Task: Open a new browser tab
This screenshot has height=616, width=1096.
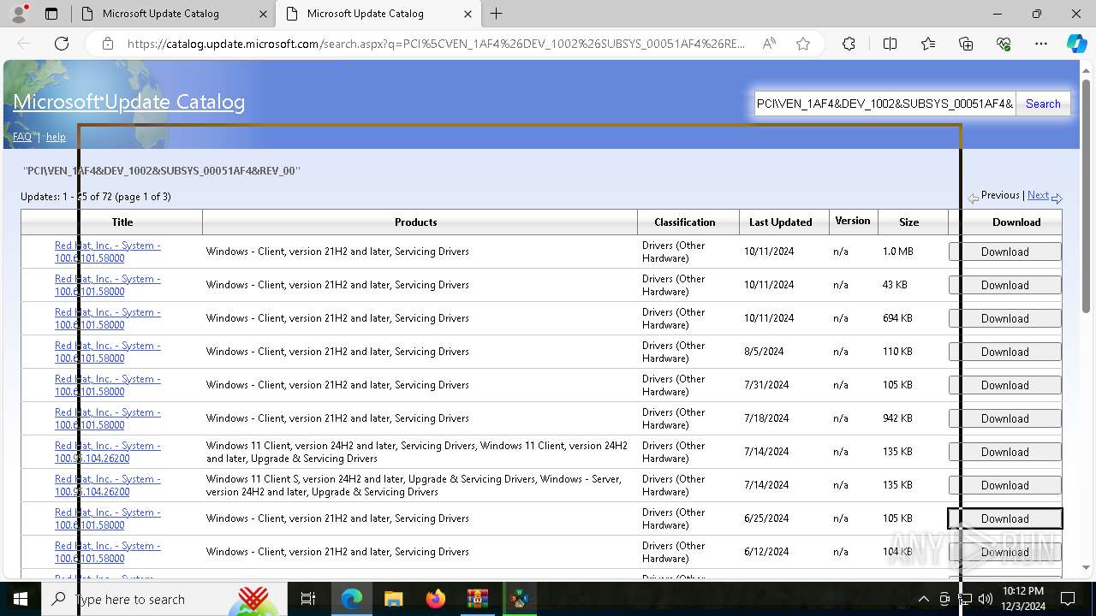Action: (496, 14)
